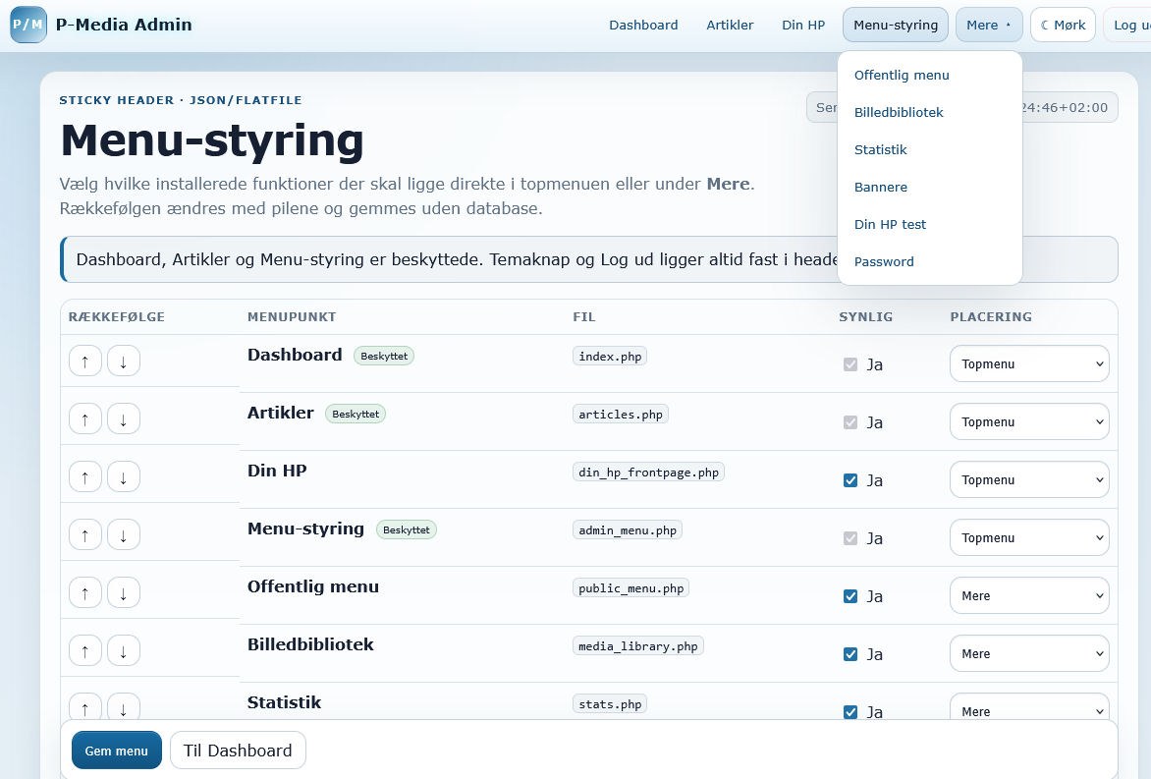1151x779 pixels.
Task: Move Billedbibliotek row down
Action: pos(124,651)
